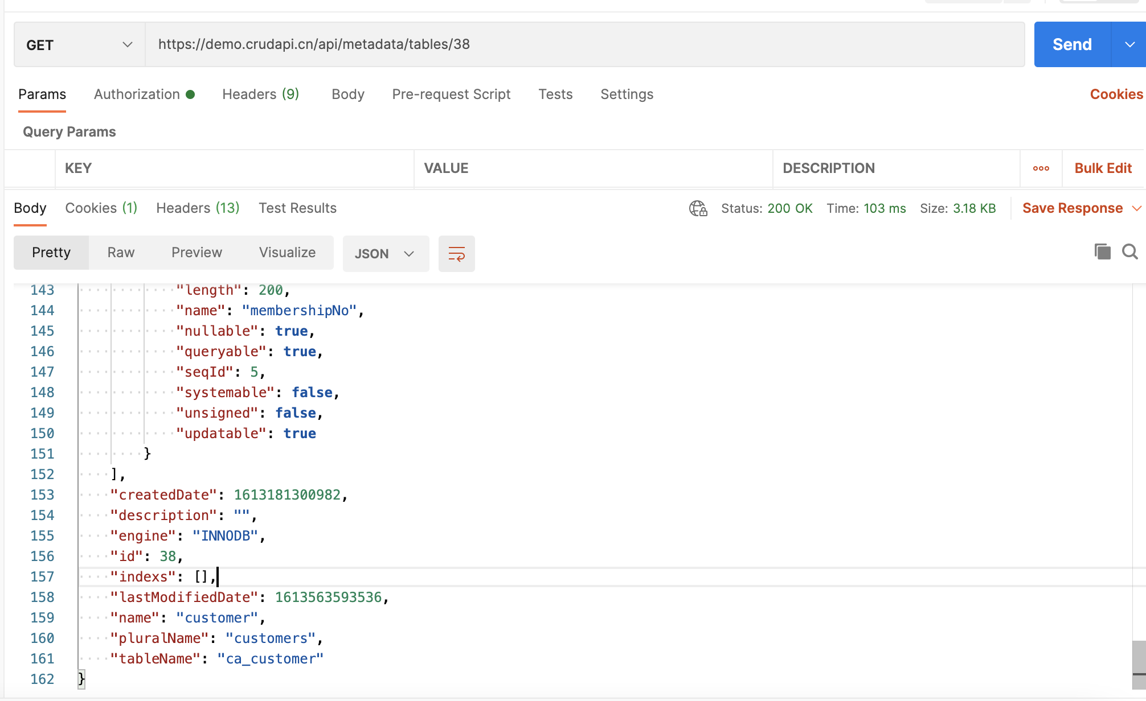Open the Pre-request Script tab
Screen dimensions: 1146x701
[x=451, y=94]
